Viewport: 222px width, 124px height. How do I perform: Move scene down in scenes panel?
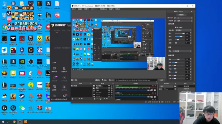(x=82, y=99)
